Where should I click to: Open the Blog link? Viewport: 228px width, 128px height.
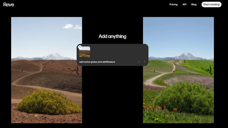(x=194, y=4)
